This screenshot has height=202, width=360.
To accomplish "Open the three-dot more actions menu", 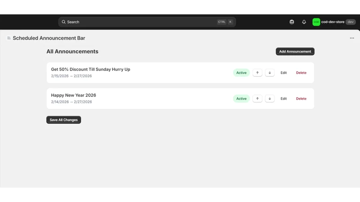I will (352, 38).
